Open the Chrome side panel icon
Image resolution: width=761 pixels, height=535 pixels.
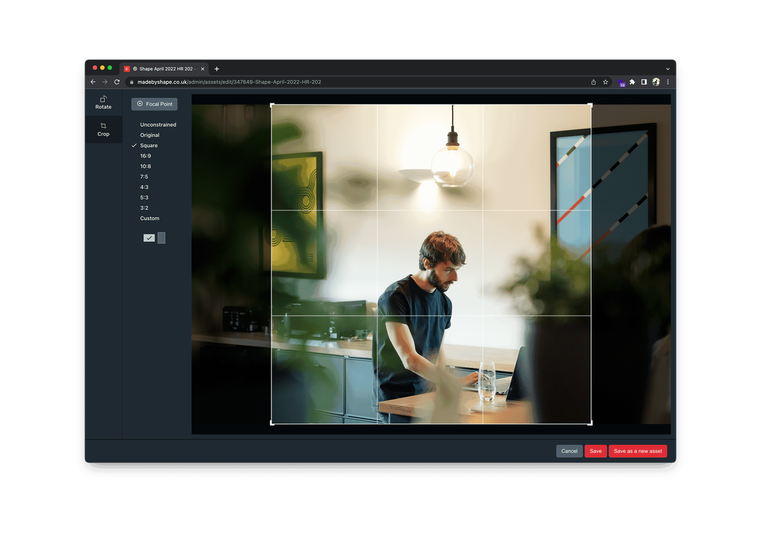click(643, 82)
